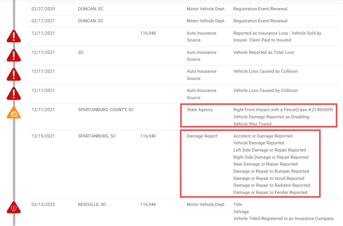Select mileage "116,946" in the 02/13/2022 row
The width and height of the screenshot is (343, 226).
[148, 205]
